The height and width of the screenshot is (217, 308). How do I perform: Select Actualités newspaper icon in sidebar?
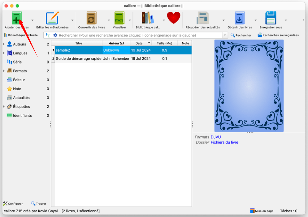pos(9,97)
